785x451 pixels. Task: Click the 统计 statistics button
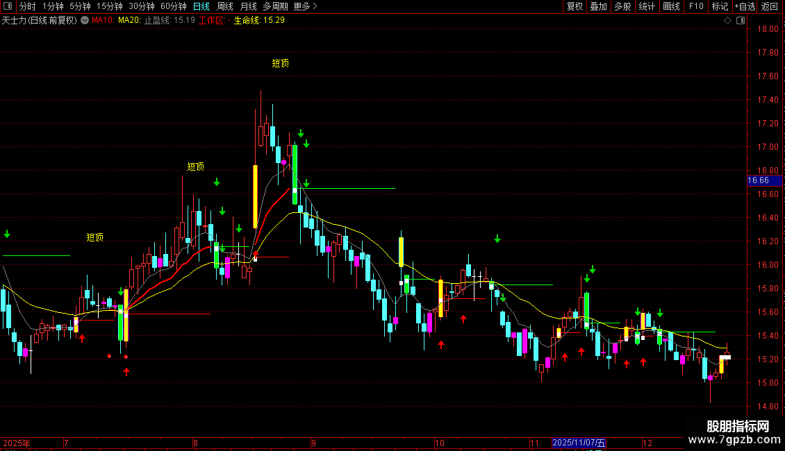point(647,6)
